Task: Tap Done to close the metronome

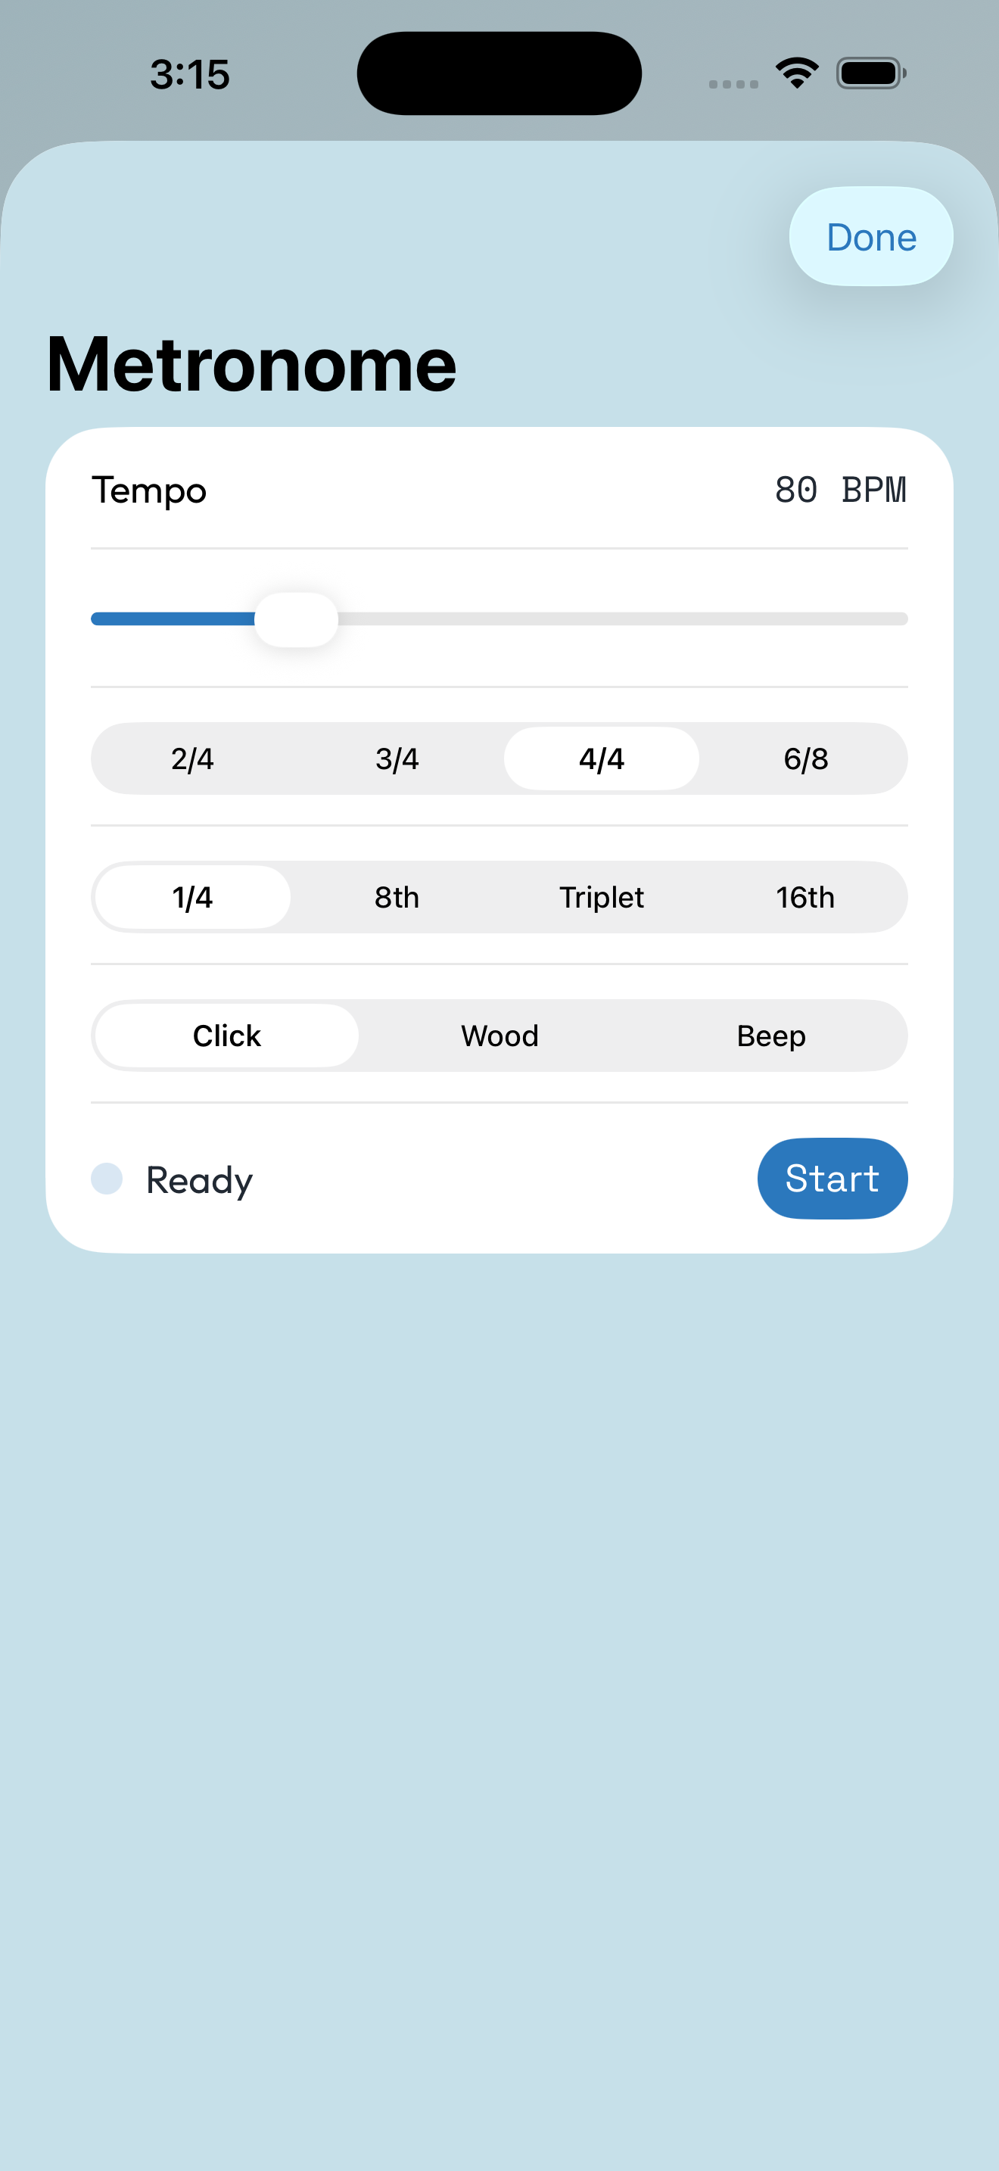Action: coord(870,237)
